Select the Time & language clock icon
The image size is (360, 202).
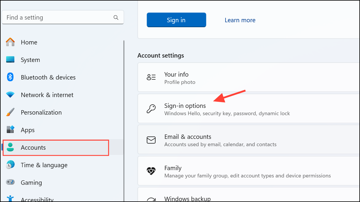[10, 165]
